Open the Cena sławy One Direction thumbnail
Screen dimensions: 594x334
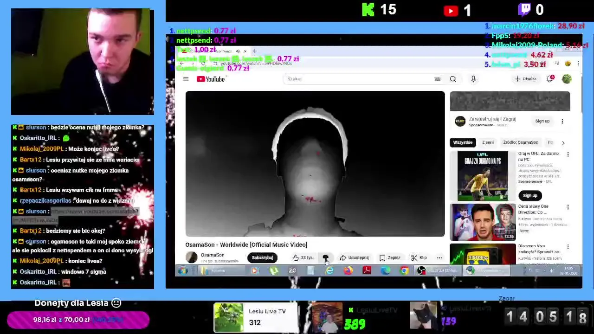(x=483, y=222)
